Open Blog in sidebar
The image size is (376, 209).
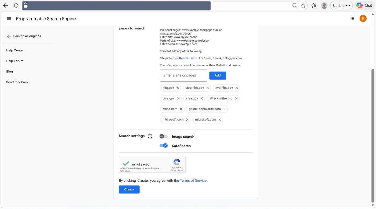coord(9,71)
